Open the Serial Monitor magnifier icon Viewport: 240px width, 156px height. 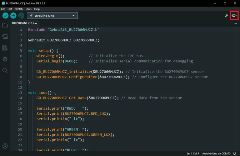pyautogui.click(x=234, y=15)
